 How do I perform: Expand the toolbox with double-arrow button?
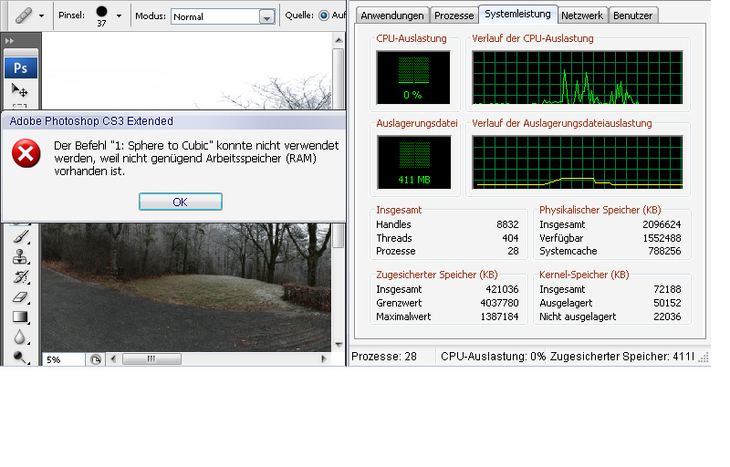pos(10,42)
